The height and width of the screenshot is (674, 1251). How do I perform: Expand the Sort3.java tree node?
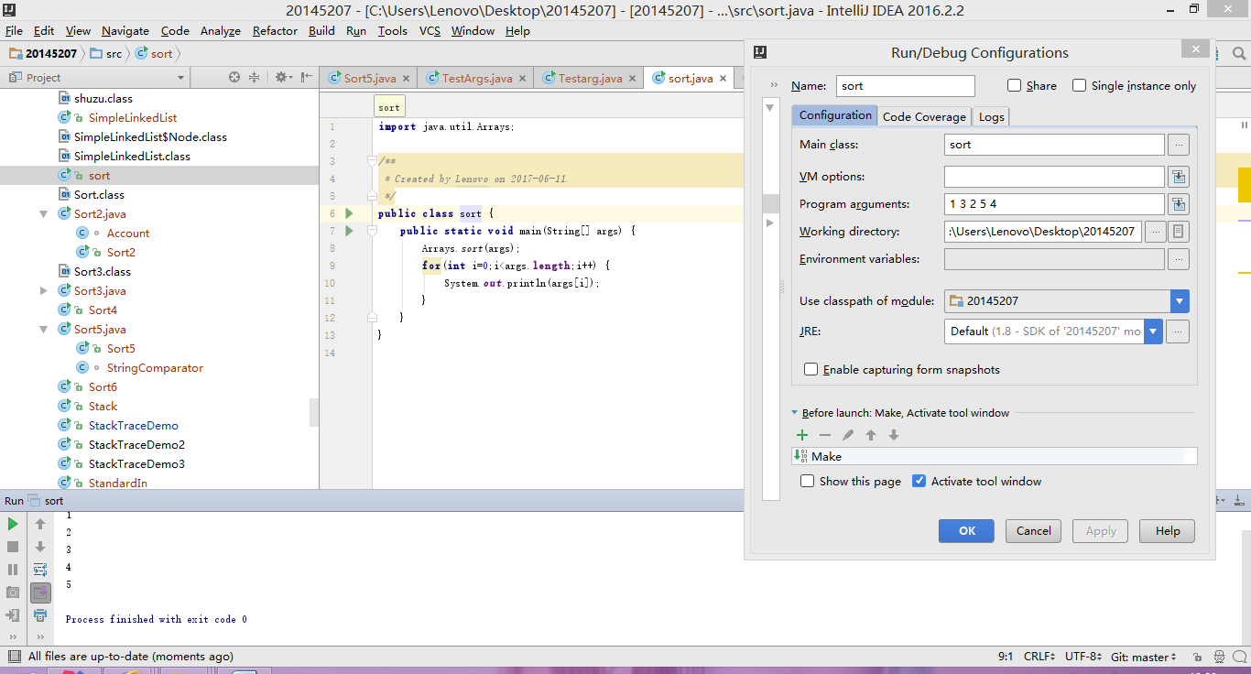(43, 291)
